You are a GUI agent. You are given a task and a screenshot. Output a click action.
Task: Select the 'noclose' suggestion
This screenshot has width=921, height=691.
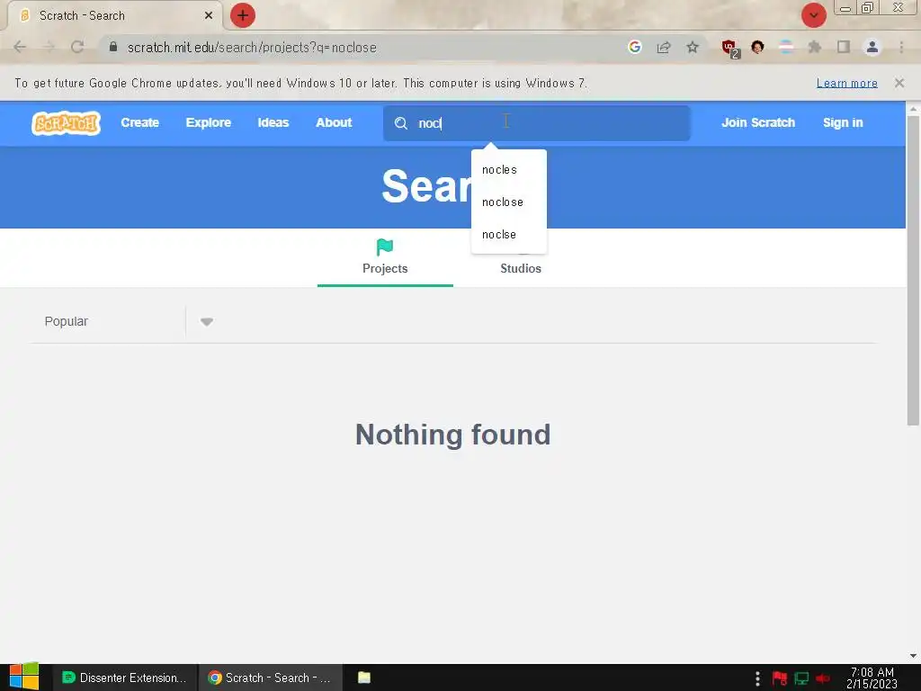pos(509,202)
